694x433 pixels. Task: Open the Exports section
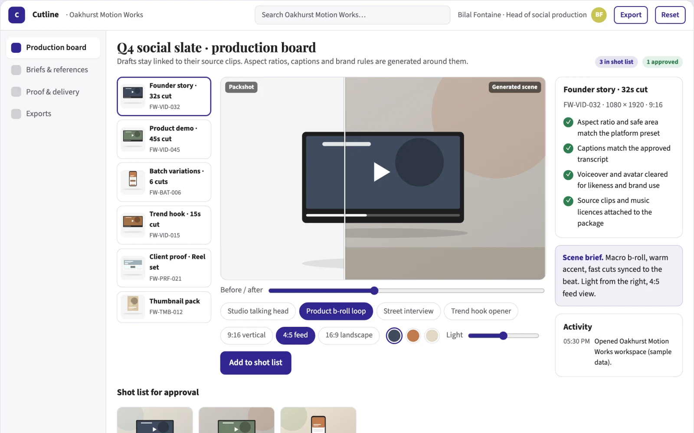[x=53, y=114]
